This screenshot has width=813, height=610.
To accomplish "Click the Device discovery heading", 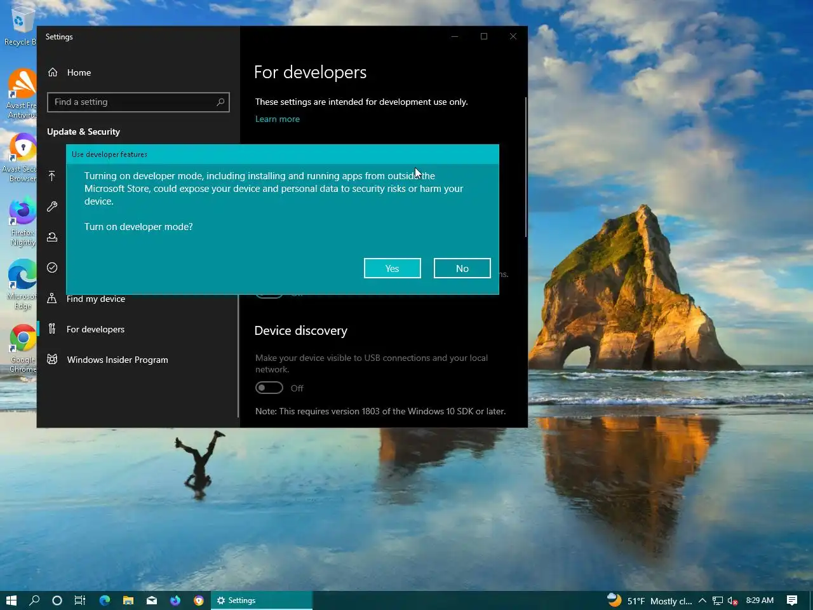I will [x=301, y=330].
